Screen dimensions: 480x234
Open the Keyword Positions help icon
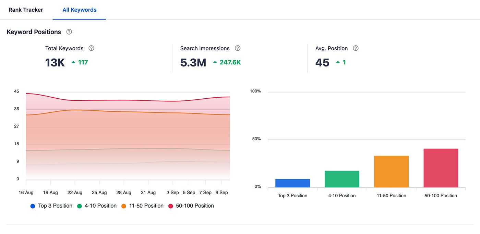point(69,32)
